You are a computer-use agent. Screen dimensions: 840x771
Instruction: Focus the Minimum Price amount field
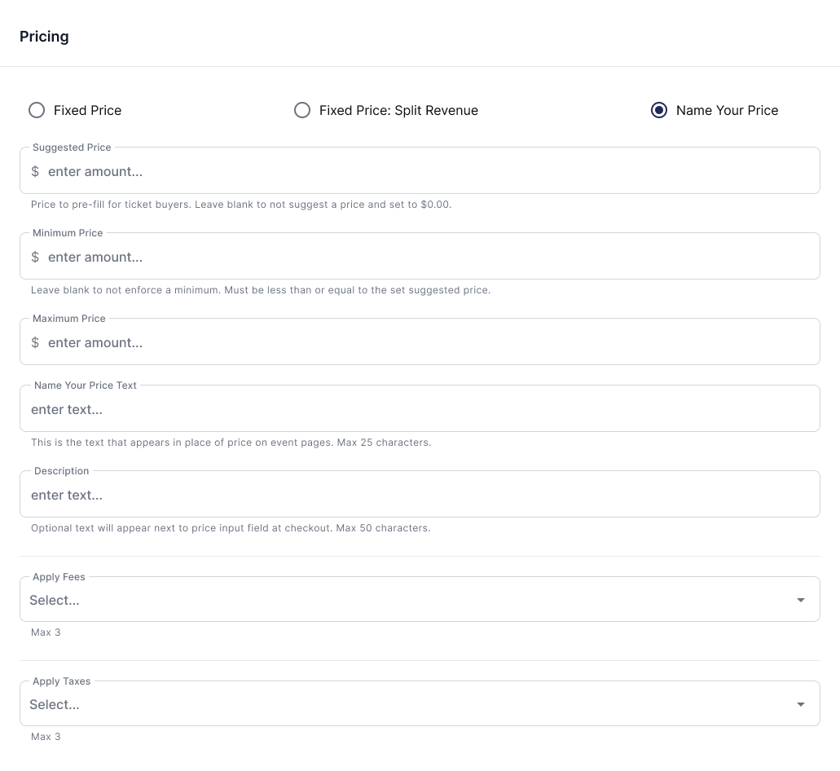(420, 257)
